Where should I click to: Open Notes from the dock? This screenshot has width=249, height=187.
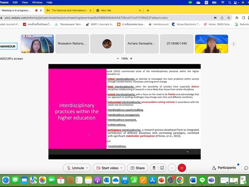[x=88, y=180]
